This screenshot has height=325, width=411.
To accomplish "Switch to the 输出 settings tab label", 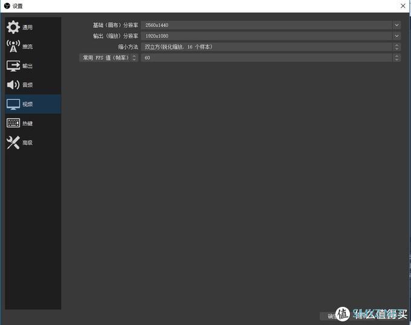I will pyautogui.click(x=28, y=66).
